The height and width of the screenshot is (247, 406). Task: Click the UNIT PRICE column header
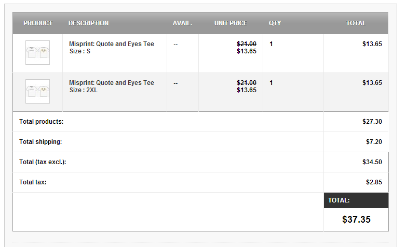click(x=231, y=23)
